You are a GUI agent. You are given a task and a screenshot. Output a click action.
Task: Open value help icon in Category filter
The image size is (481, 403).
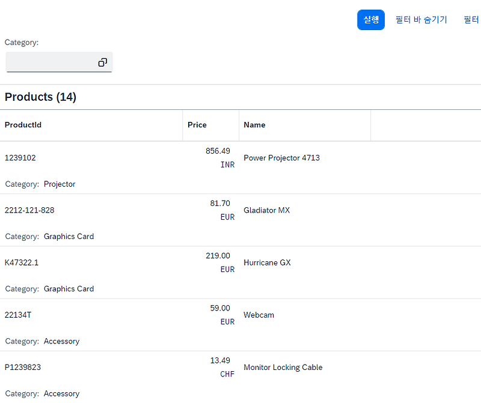click(102, 62)
